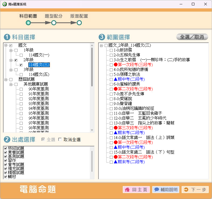Click subject tree scrollbar down arrow
This screenshot has height=199, width=212.
pos(92,130)
